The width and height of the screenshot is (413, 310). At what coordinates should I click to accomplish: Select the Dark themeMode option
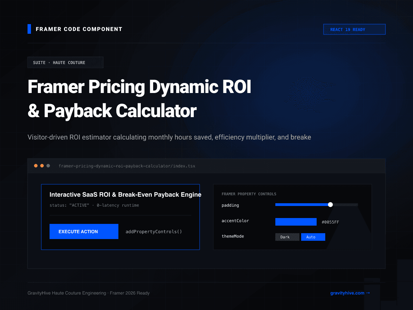click(287, 237)
